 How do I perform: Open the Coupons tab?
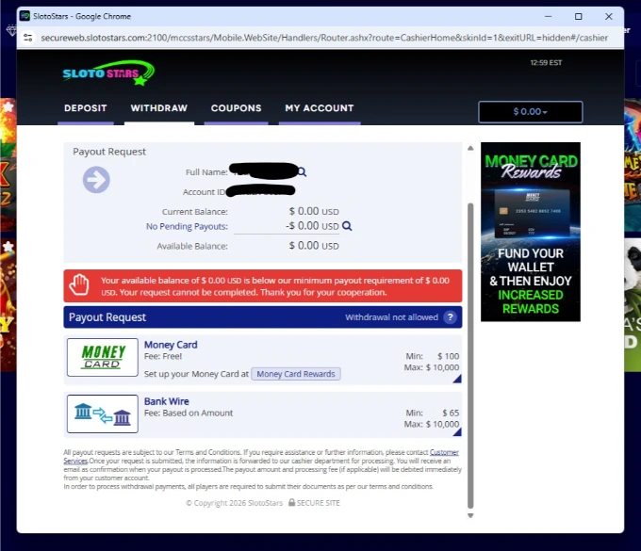[x=236, y=108]
